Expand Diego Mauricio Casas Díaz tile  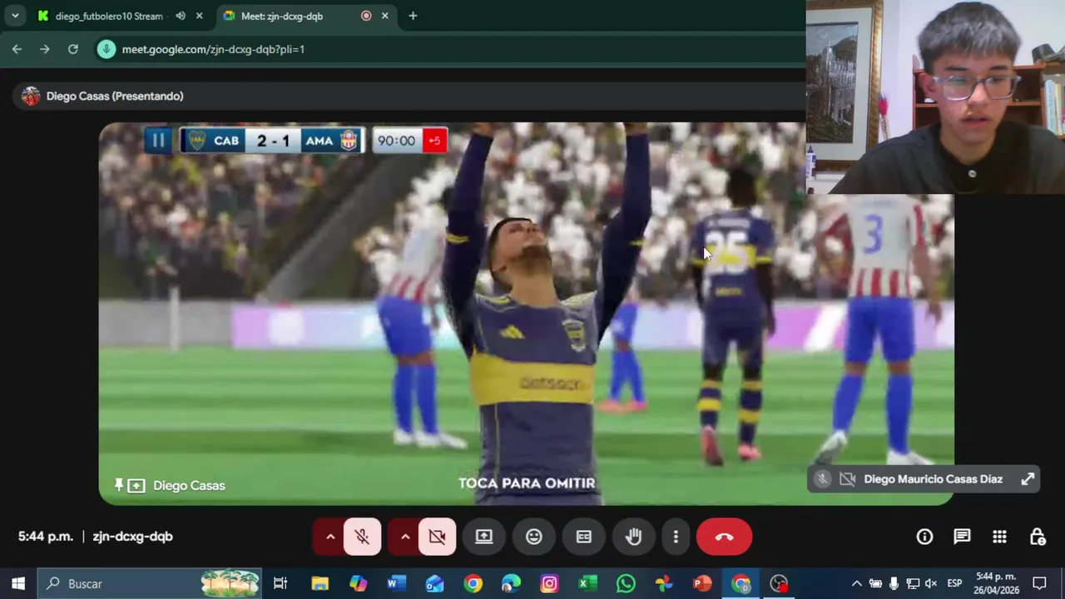(x=1028, y=479)
